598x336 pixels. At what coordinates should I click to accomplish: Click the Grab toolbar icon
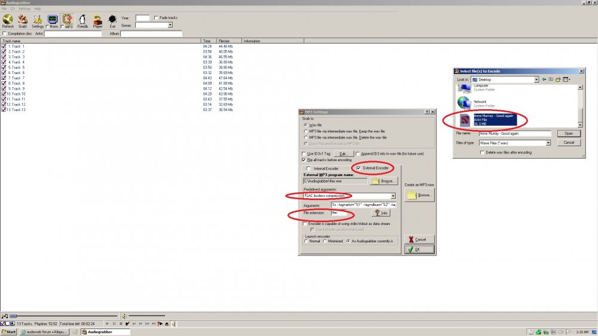(23, 21)
